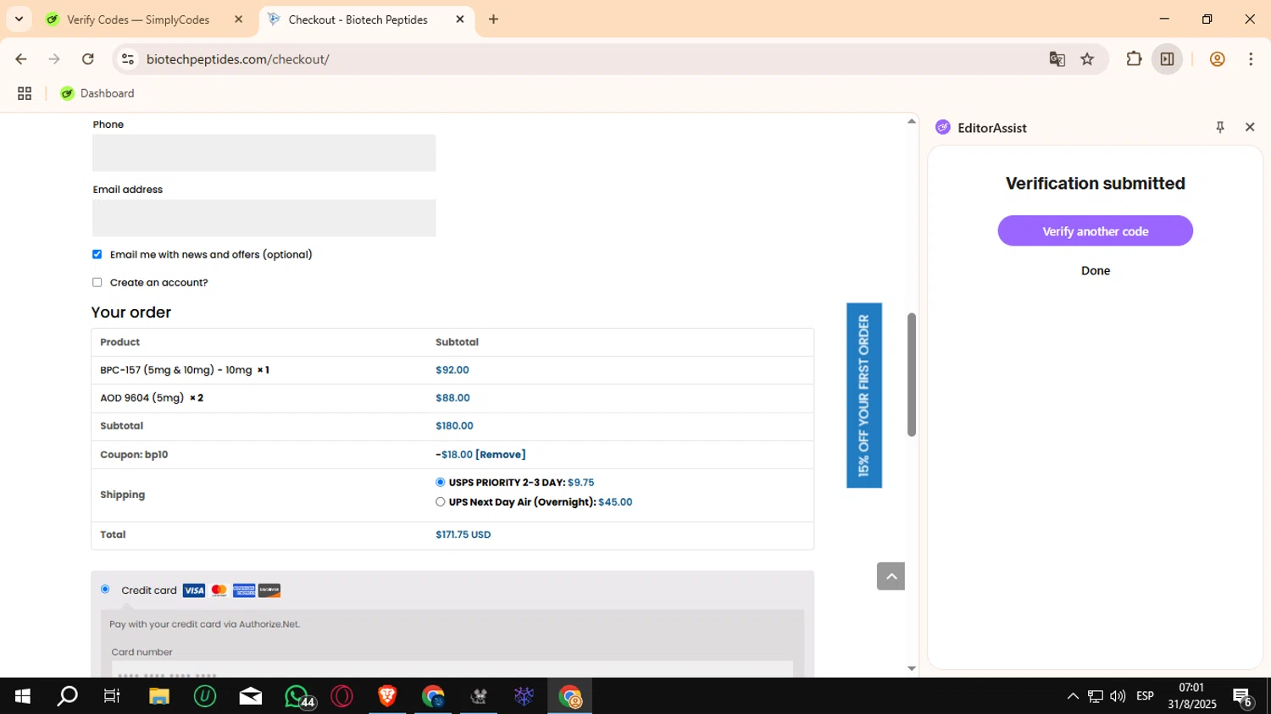Image resolution: width=1271 pixels, height=714 pixels.
Task: Open Windows Start menu
Action: 23,696
